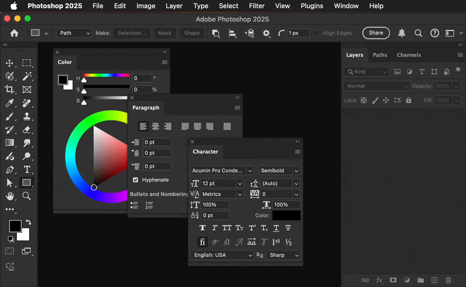Select the Eyedropper tool
466x287 pixels.
point(9,103)
